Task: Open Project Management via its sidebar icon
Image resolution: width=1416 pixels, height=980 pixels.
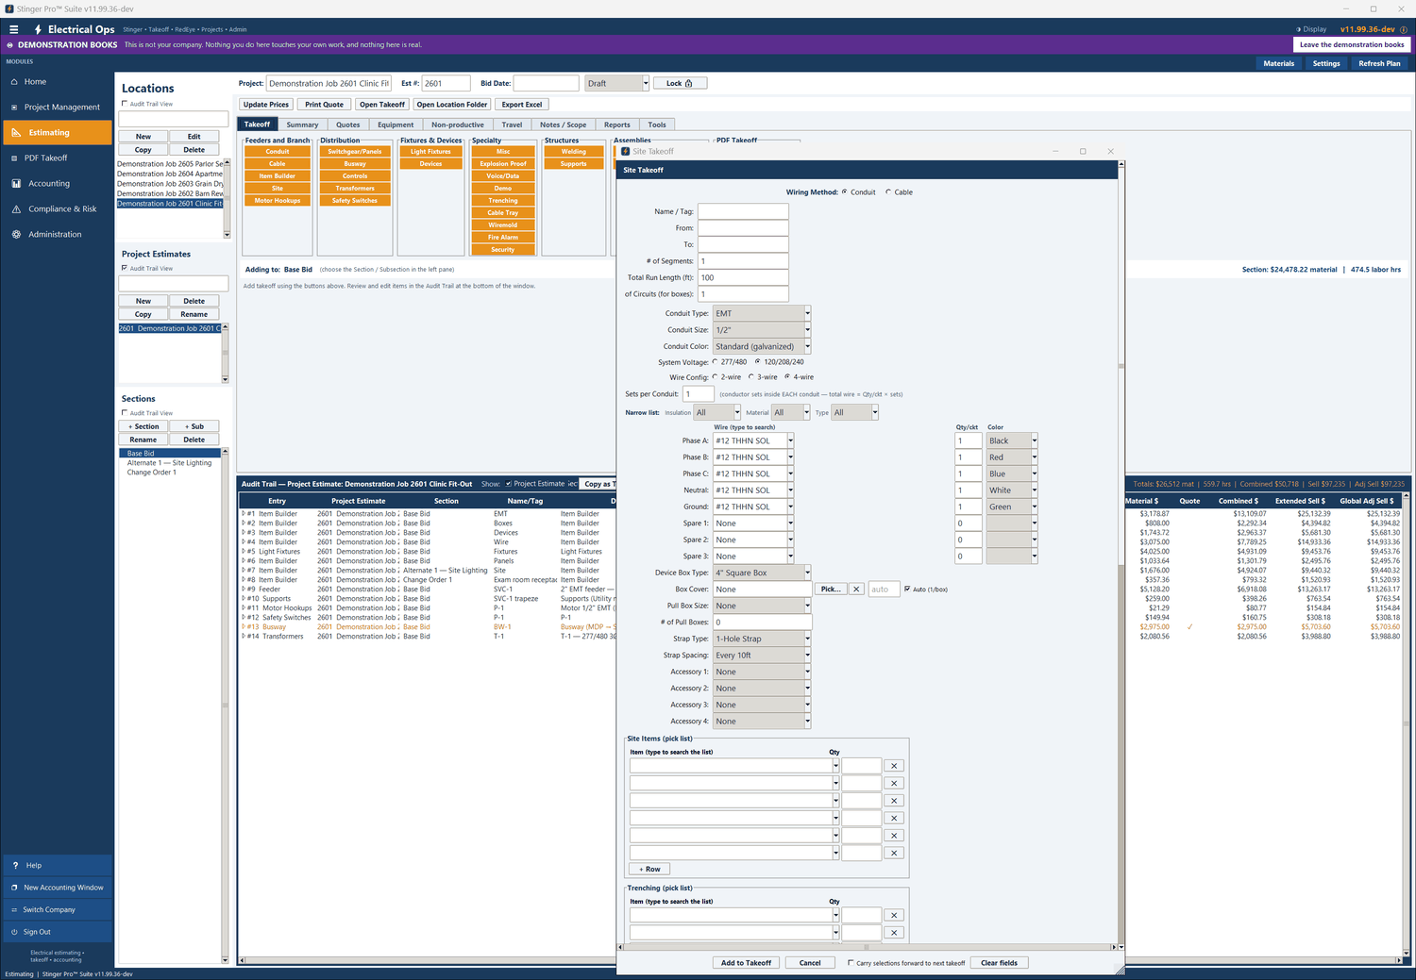Action: click(15, 108)
